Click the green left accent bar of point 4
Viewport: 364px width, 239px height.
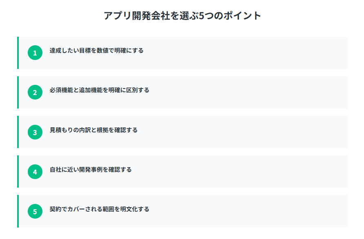point(18,172)
